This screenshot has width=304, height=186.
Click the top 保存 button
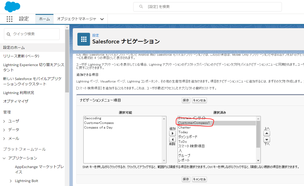click(186, 100)
